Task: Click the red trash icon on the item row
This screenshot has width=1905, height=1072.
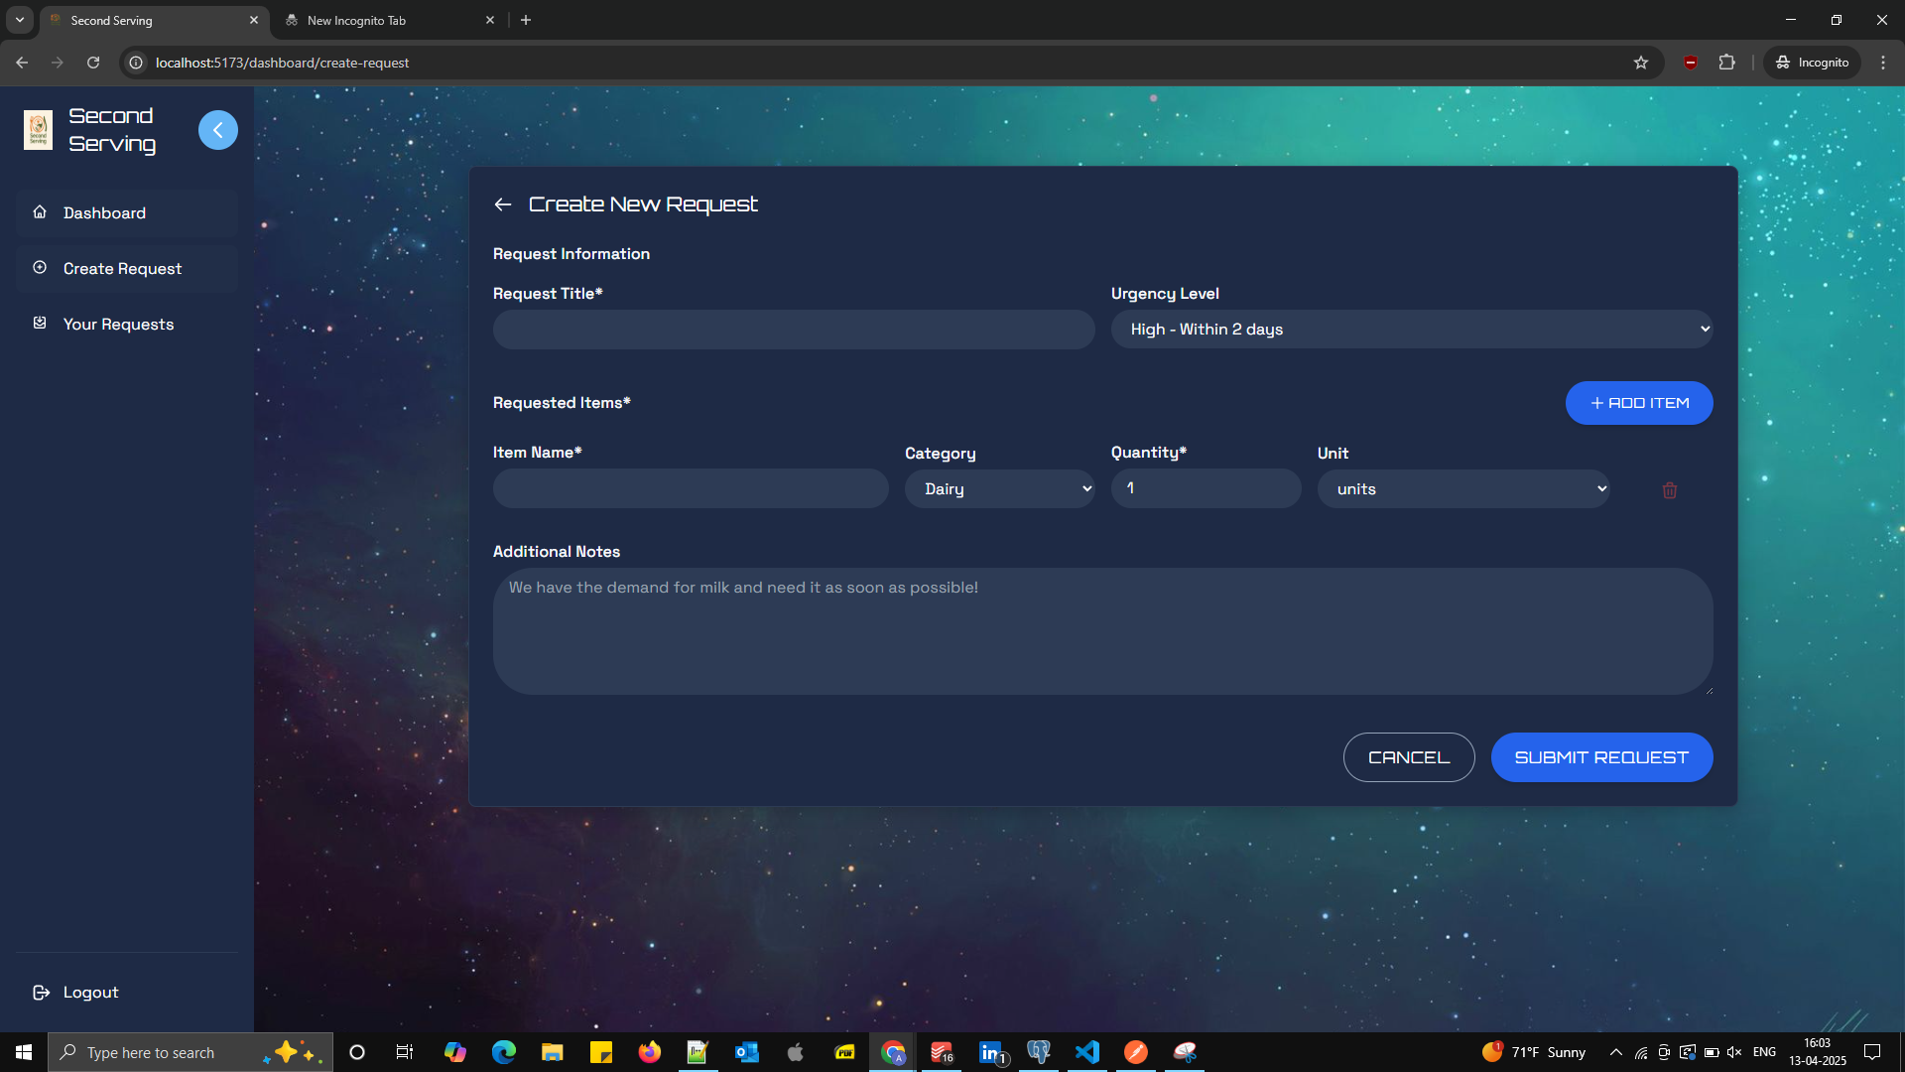Action: click(1669, 490)
